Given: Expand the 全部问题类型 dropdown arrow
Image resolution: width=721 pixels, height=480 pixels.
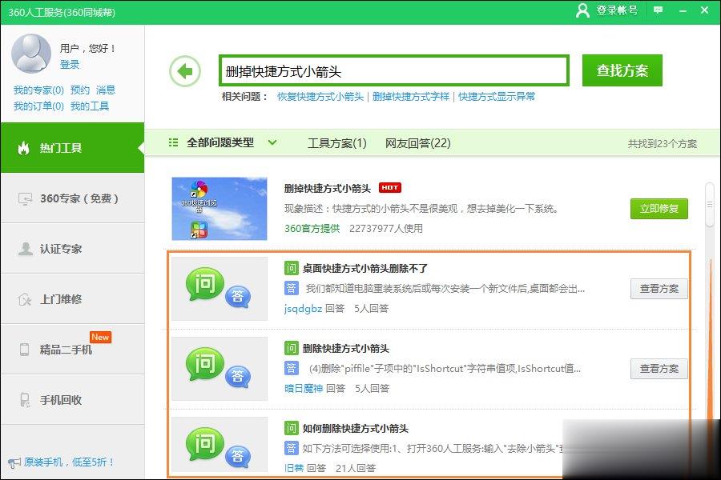Looking at the screenshot, I should (272, 142).
